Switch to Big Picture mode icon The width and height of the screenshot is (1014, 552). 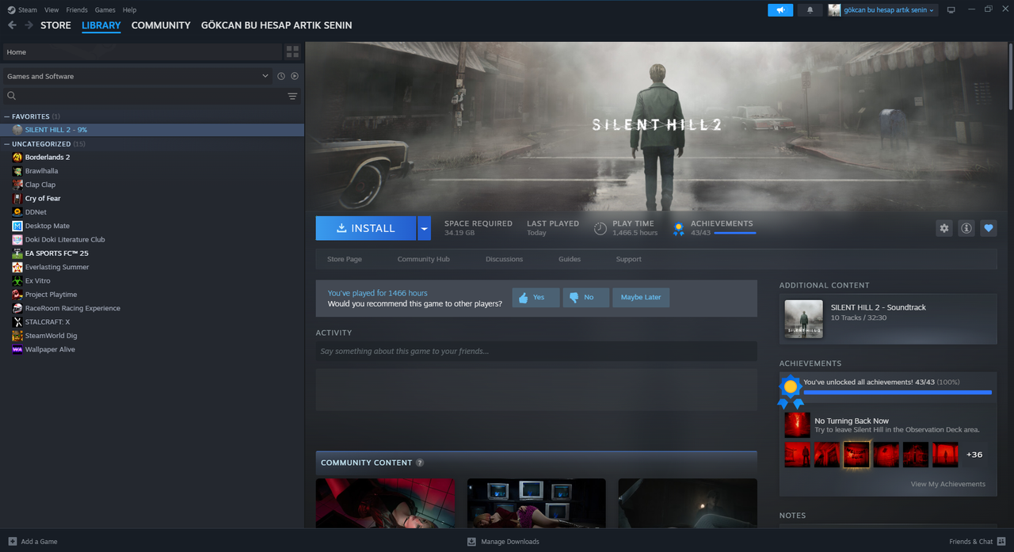(951, 10)
